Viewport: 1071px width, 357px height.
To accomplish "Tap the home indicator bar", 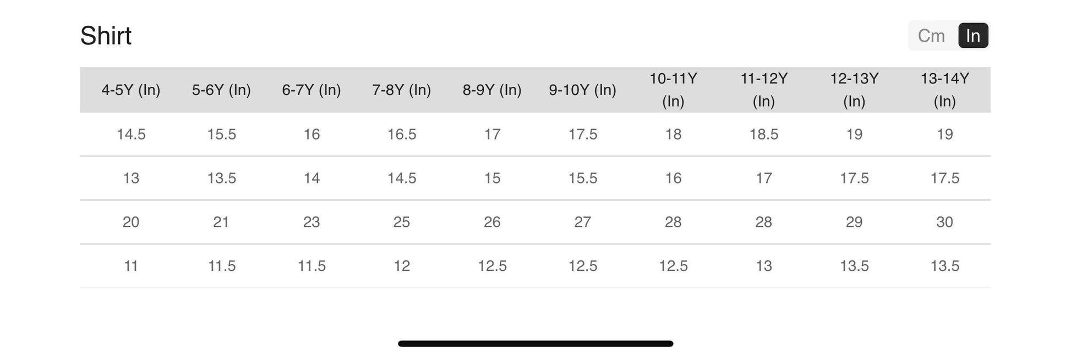I will 535,344.
